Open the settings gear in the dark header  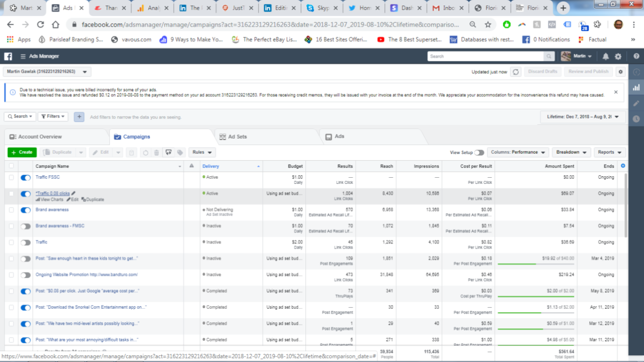click(618, 56)
